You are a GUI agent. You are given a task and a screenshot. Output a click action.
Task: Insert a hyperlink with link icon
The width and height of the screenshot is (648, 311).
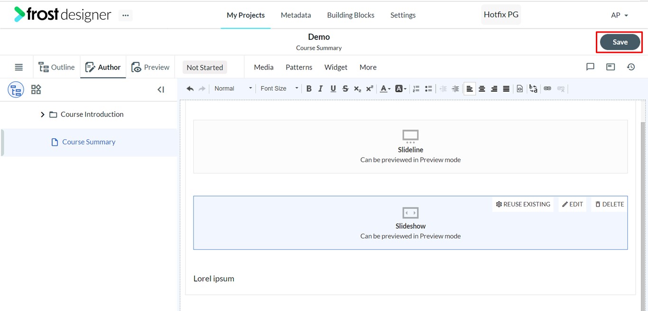[547, 89]
